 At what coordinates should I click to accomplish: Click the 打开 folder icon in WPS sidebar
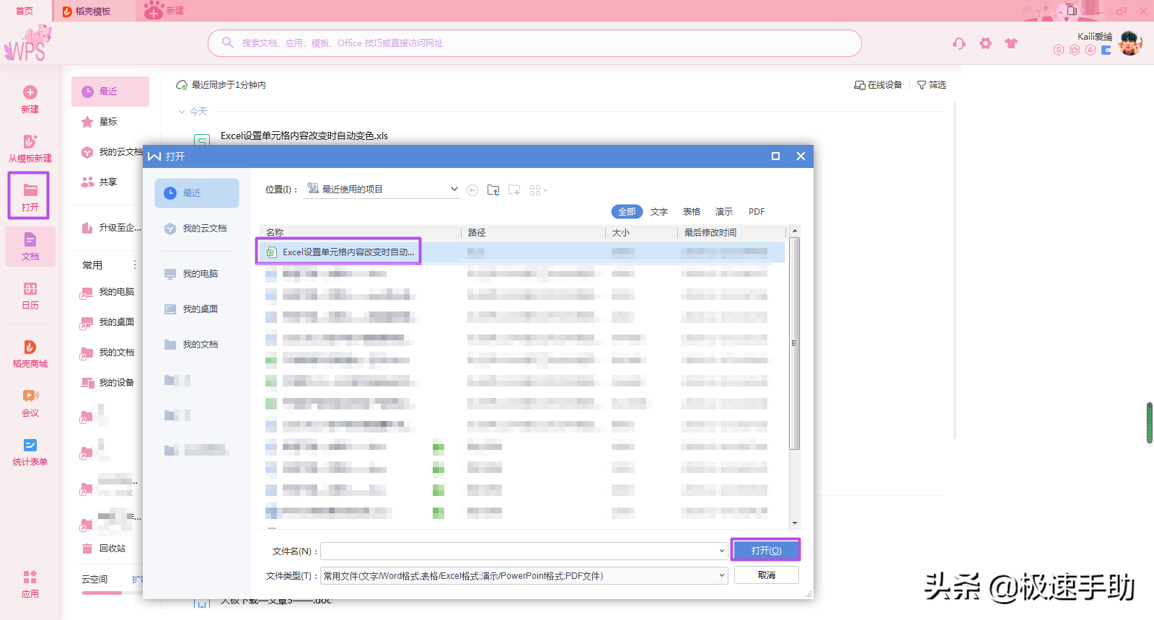coord(30,190)
